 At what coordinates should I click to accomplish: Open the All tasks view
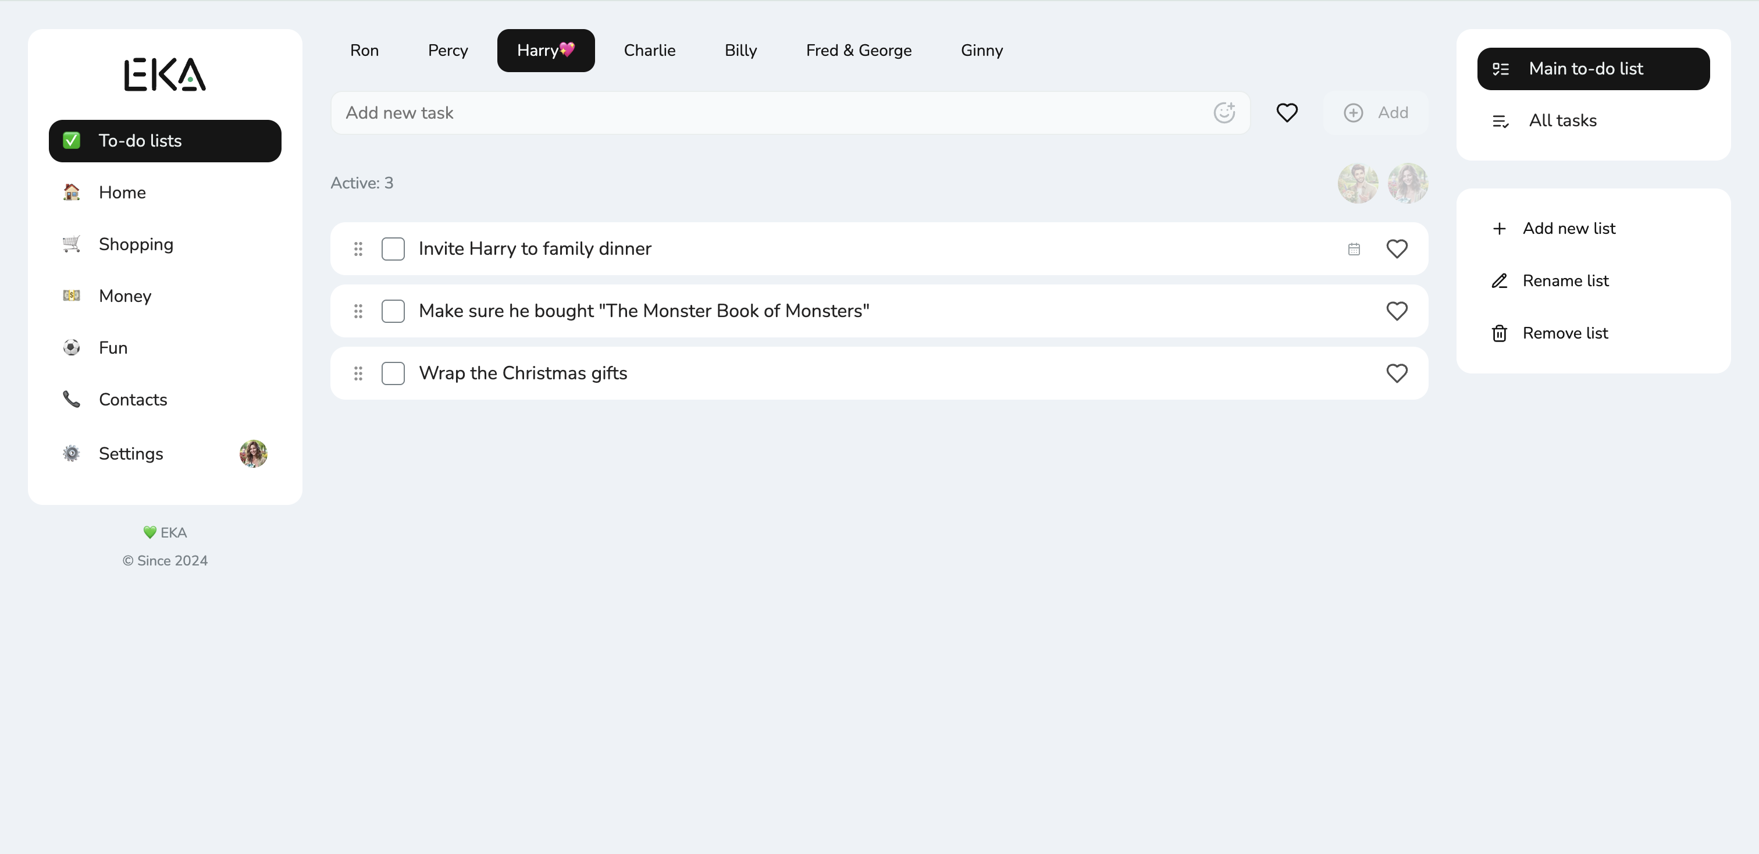coord(1594,121)
